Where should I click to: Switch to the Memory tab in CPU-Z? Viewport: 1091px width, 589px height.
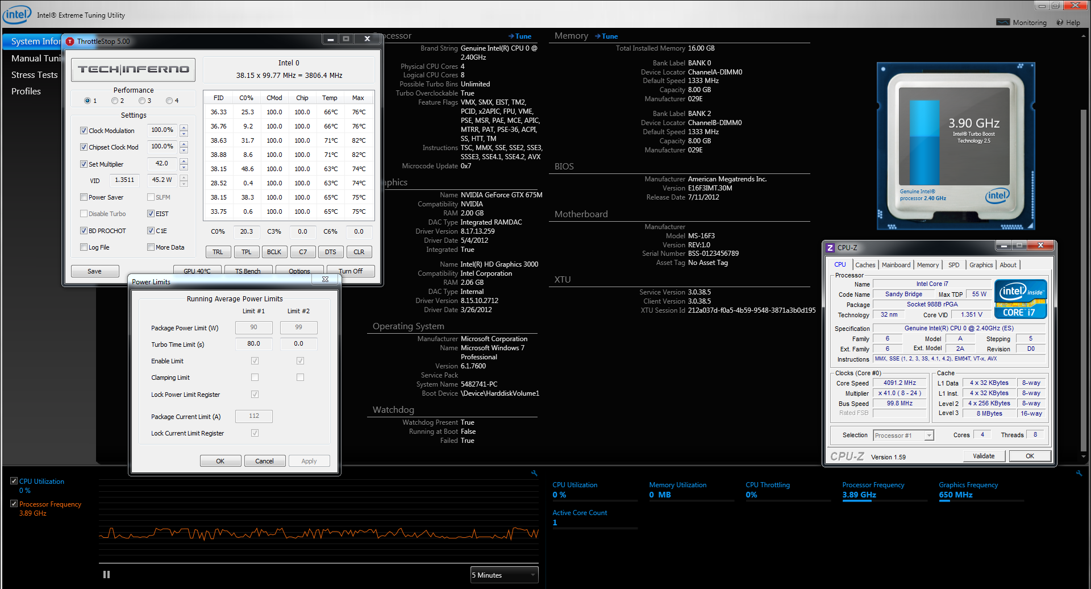tap(928, 265)
